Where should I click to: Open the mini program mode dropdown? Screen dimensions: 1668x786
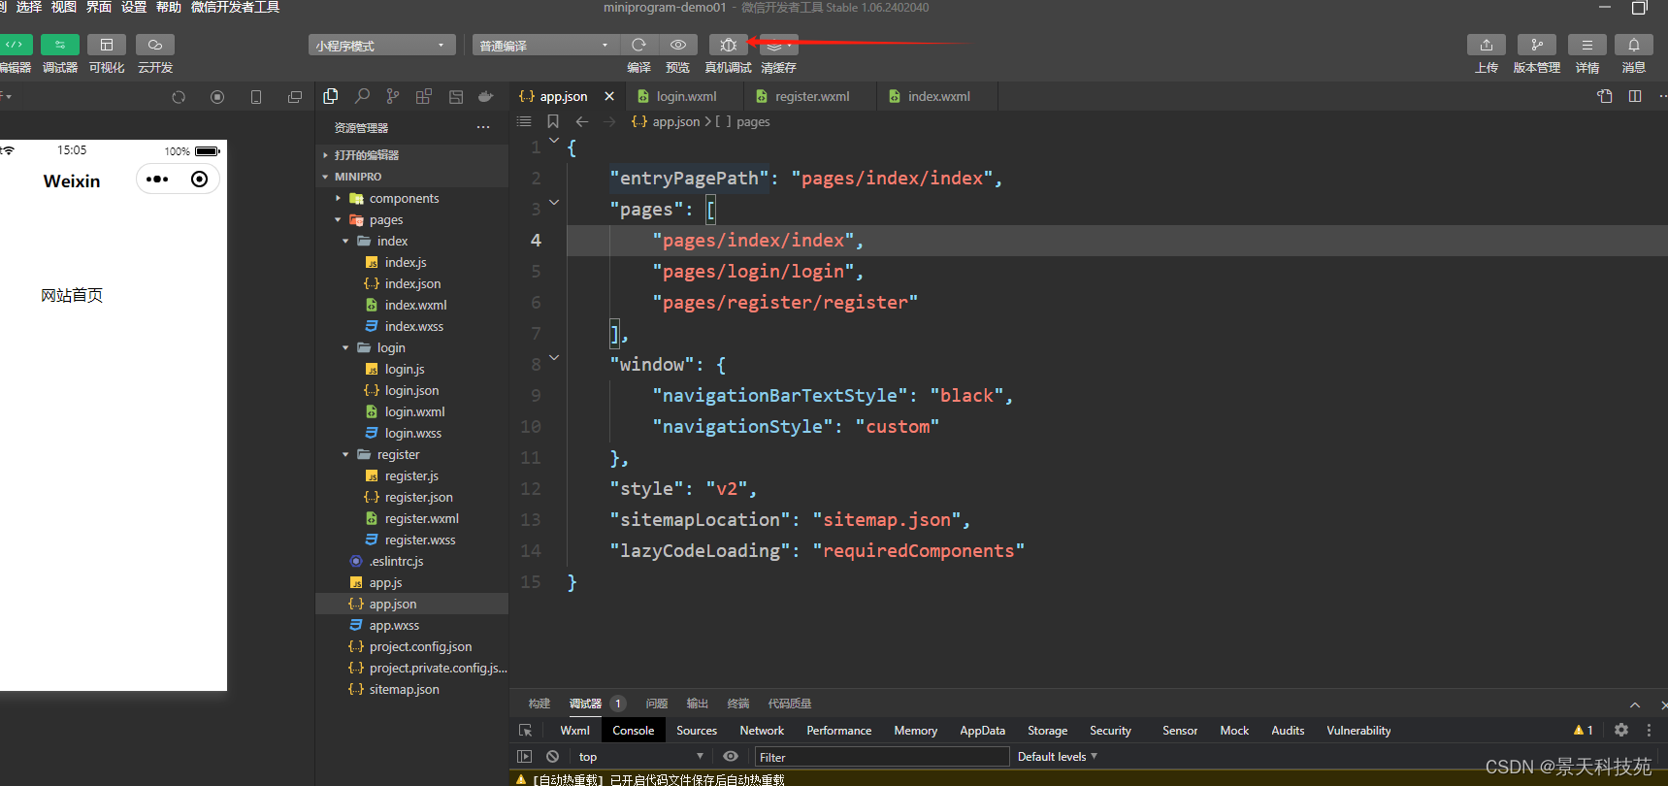pos(382,46)
